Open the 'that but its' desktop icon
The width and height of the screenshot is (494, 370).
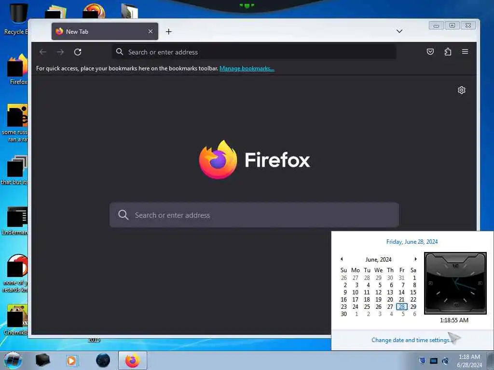15,170
